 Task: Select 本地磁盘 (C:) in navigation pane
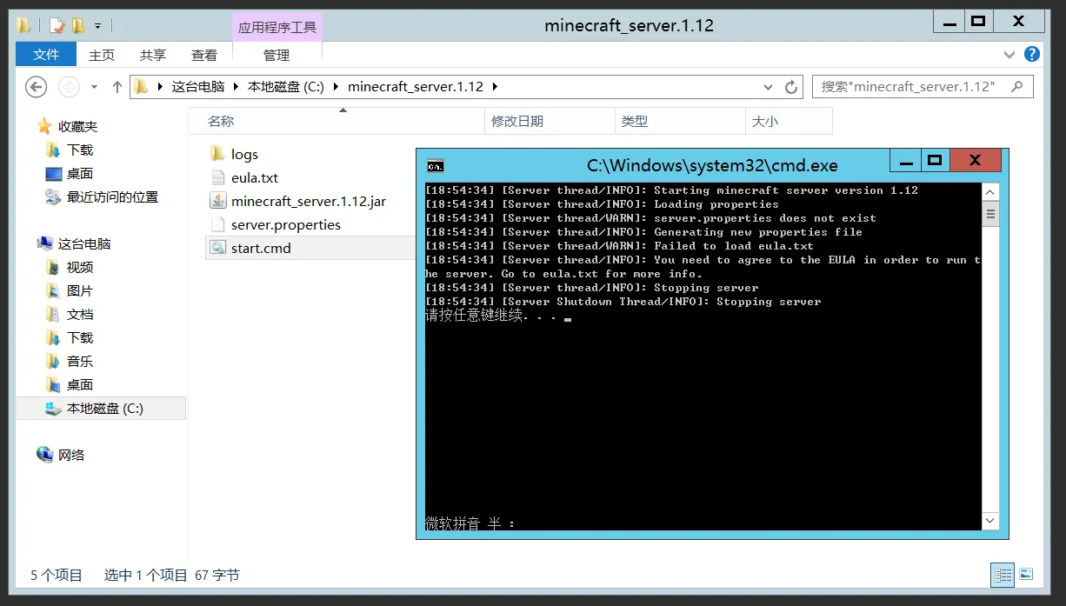coord(102,409)
